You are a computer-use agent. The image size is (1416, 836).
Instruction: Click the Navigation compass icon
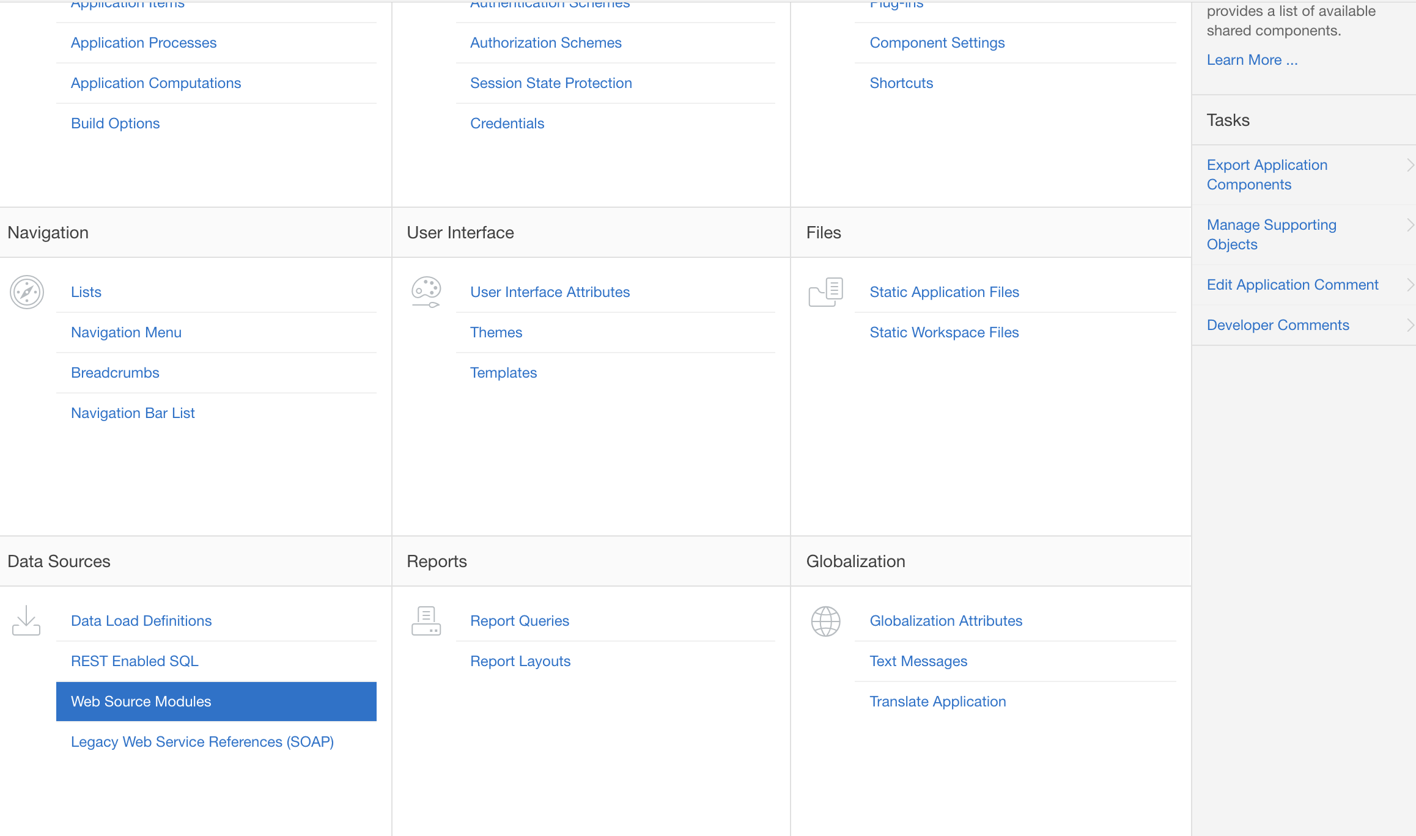coord(27,292)
